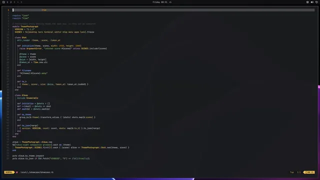
Task: Open the volume speaker icon
Action: 312,2
